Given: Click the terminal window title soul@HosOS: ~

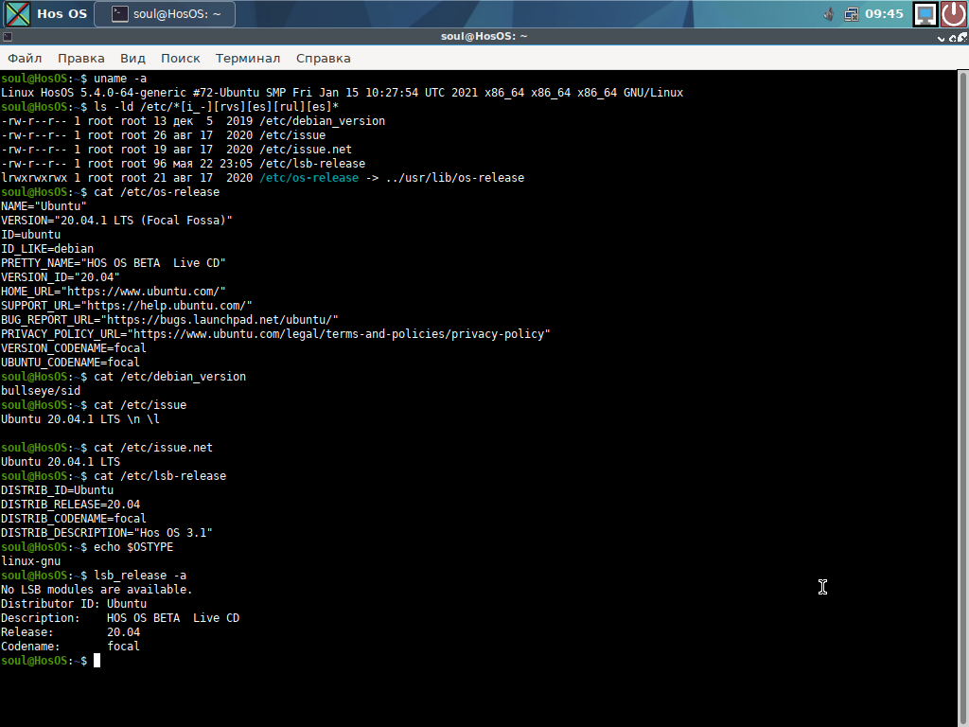Looking at the screenshot, I should [x=484, y=37].
